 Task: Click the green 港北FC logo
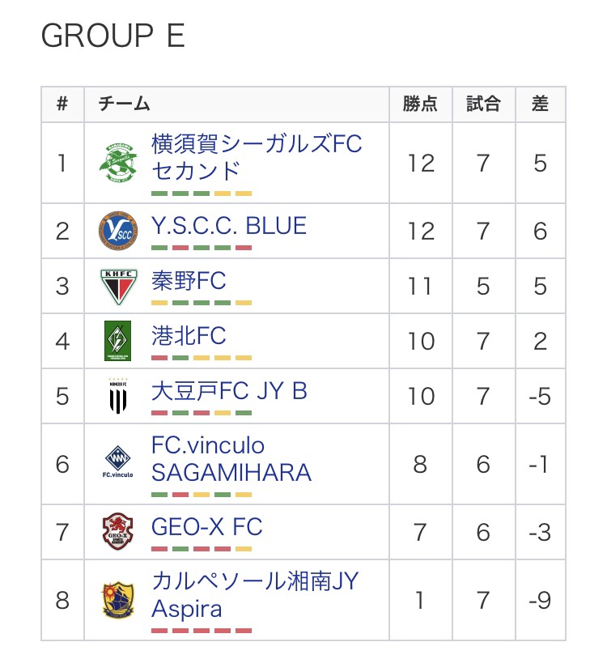118,341
